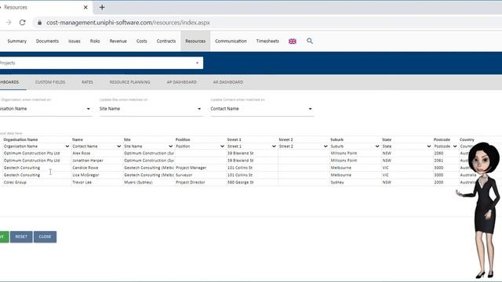Open the Summary menu
The image size is (502, 282).
point(17,42)
